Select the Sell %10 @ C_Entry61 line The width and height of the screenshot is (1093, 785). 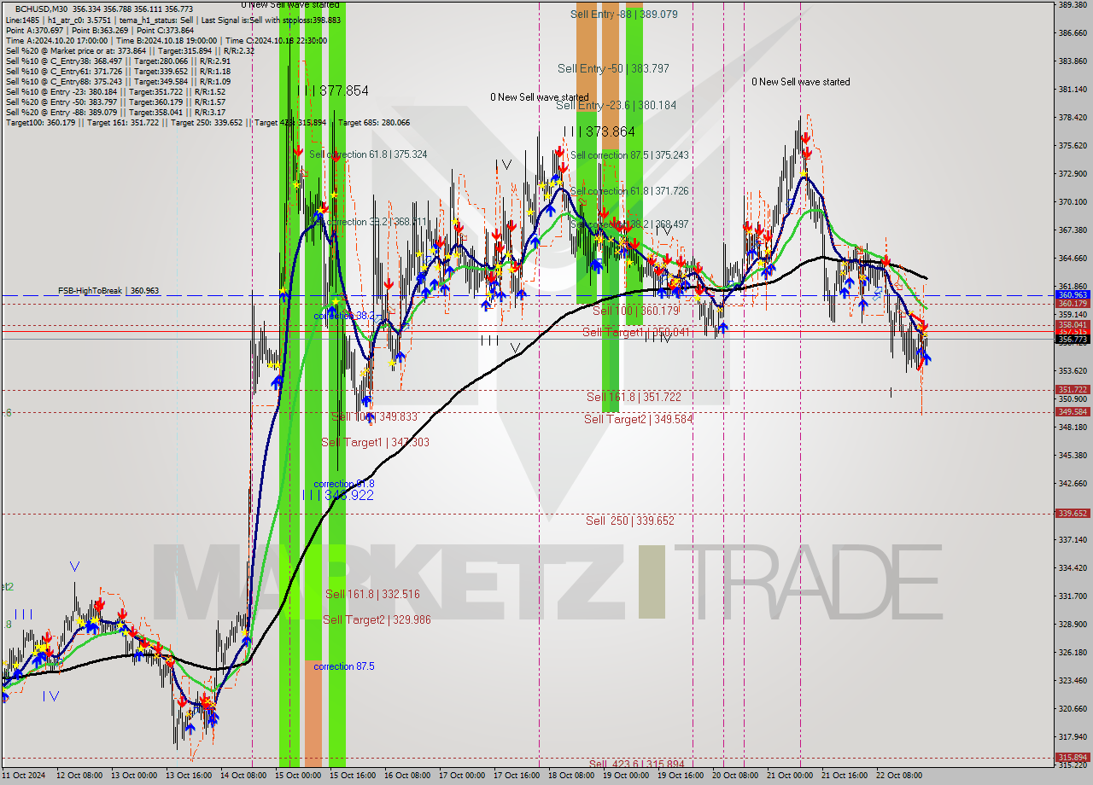pos(118,71)
